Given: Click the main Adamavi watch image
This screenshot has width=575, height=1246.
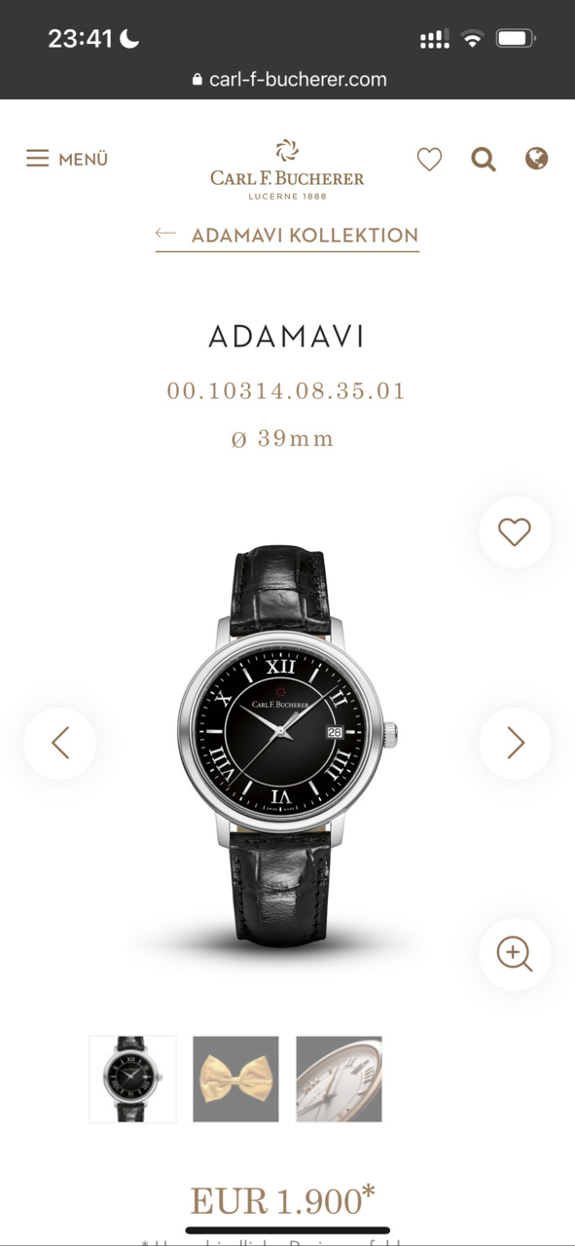Looking at the screenshot, I should pyautogui.click(x=287, y=745).
